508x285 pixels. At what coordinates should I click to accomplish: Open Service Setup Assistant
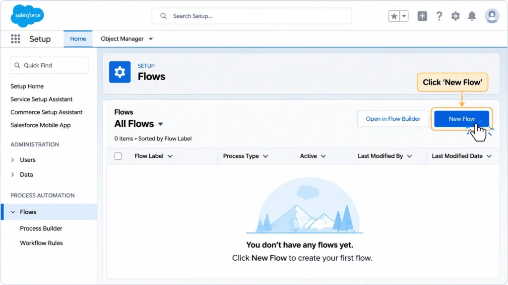(42, 99)
